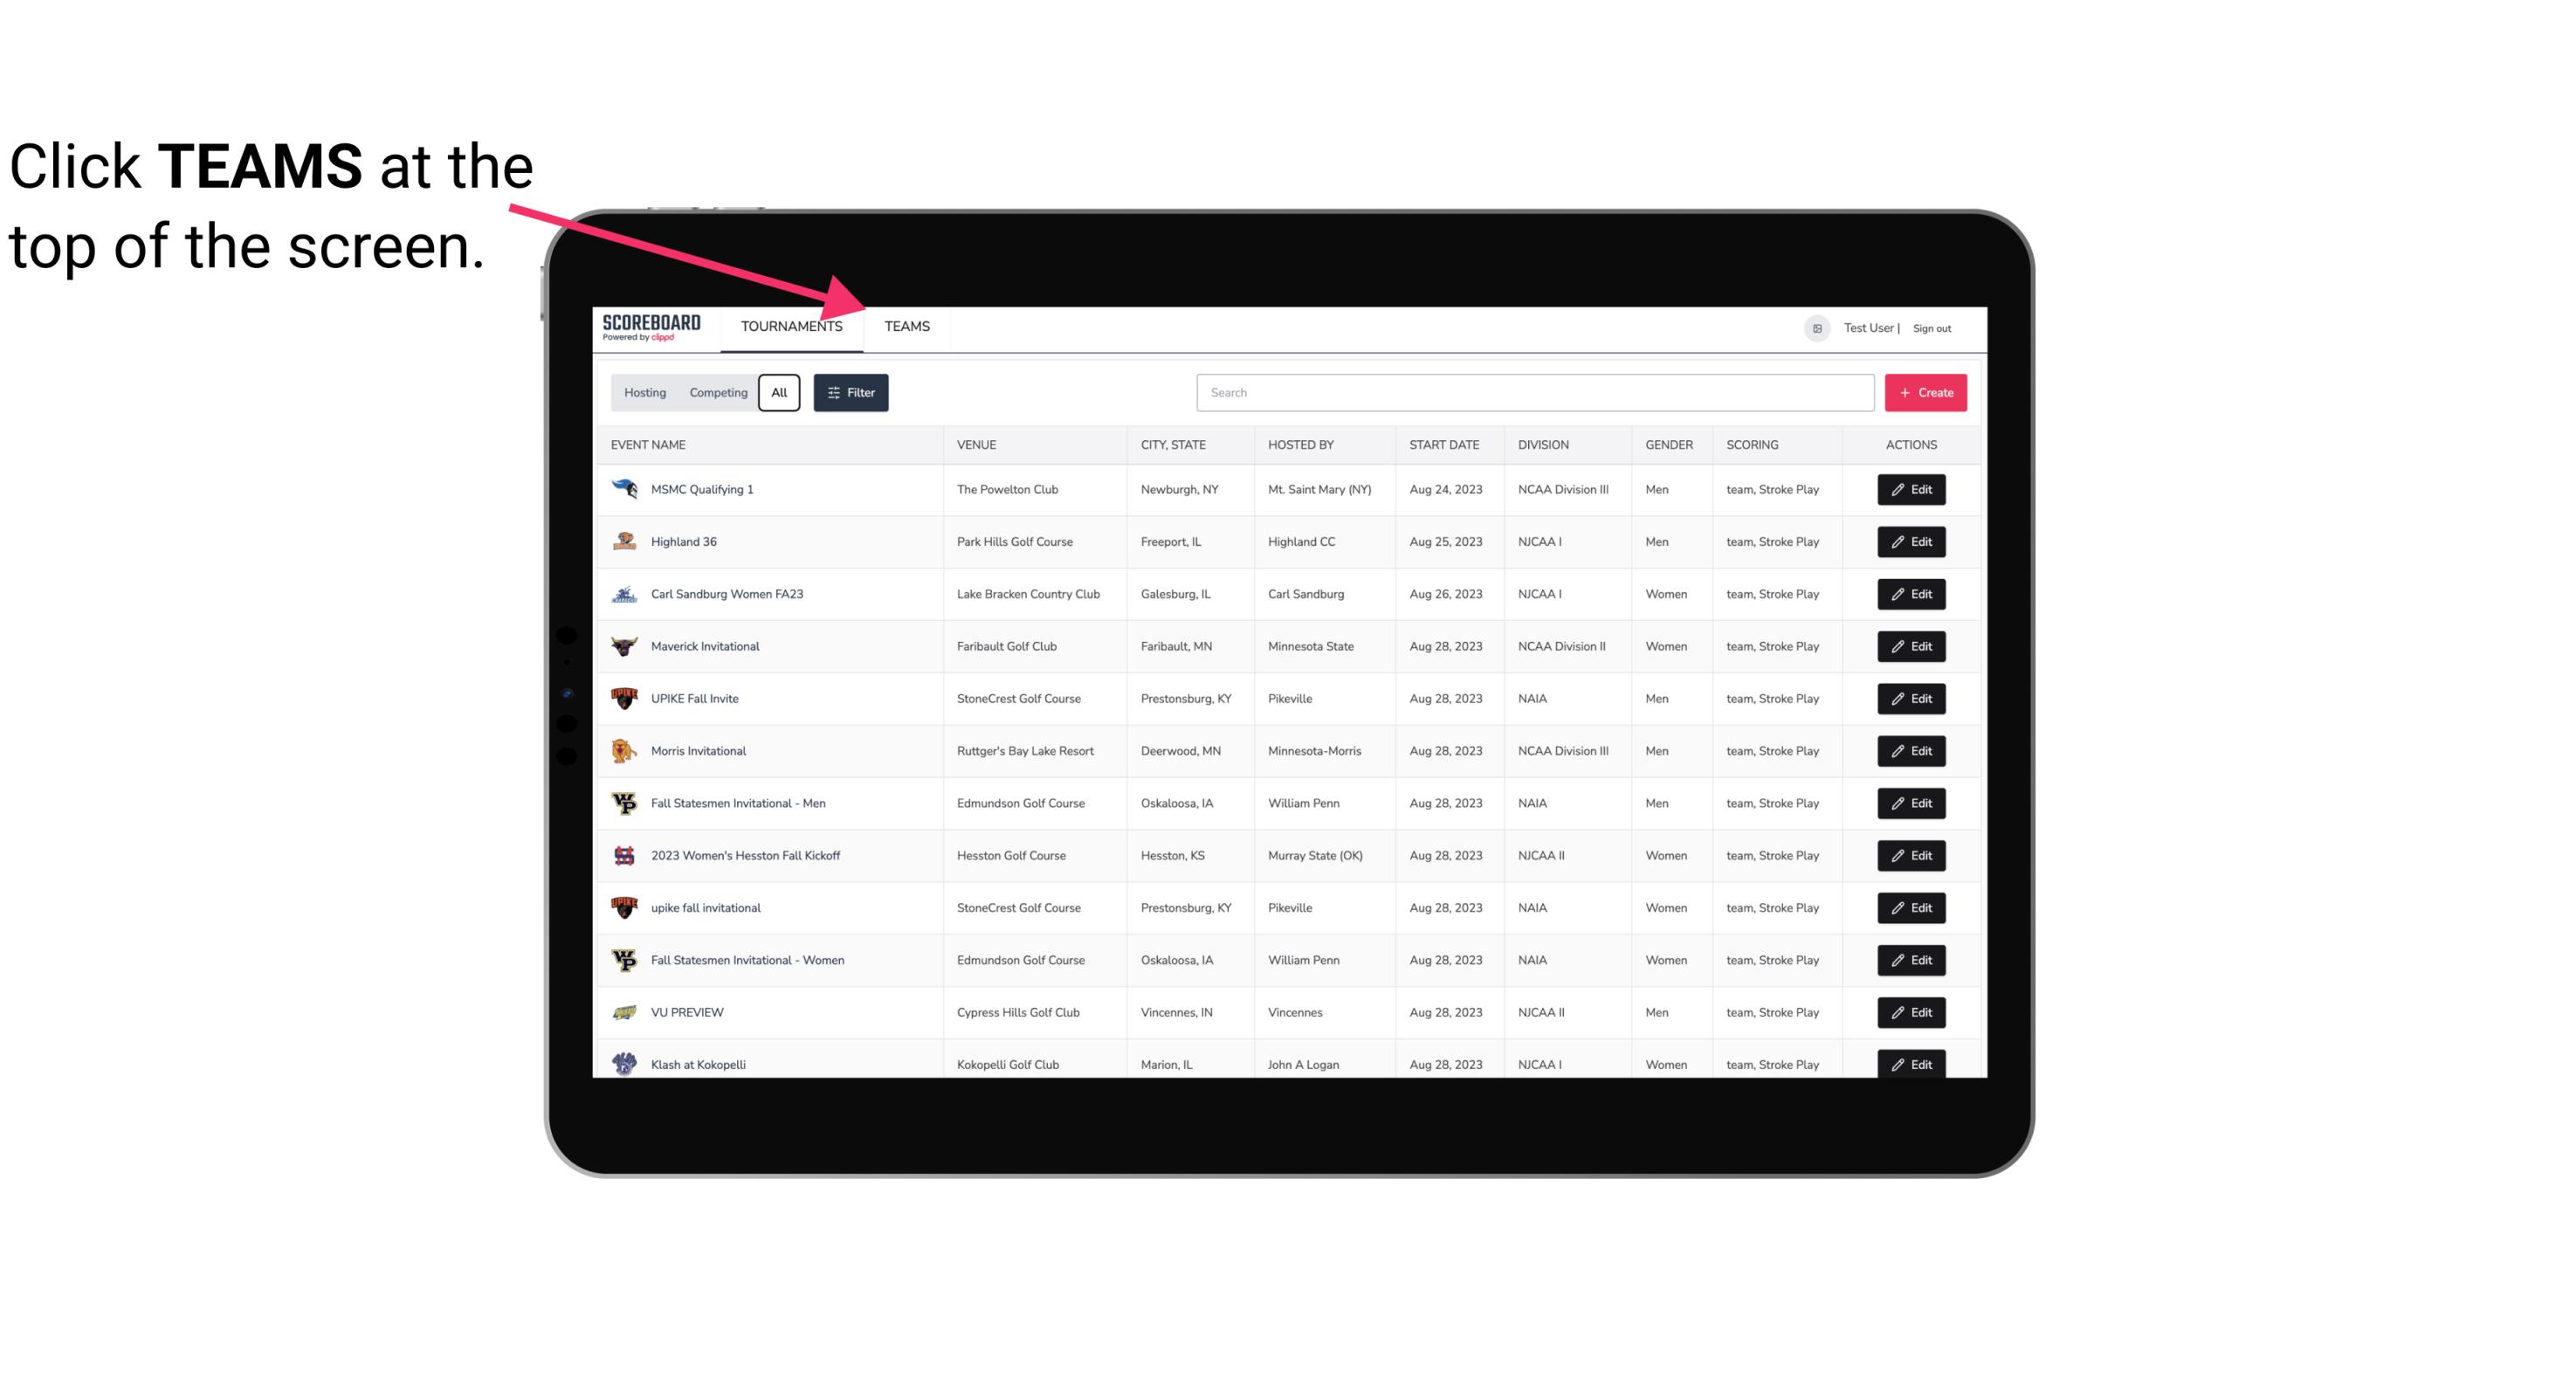Click the Edit icon for MSMC Qualifying 1
Screen dimensions: 2576x1386
pos(1912,490)
